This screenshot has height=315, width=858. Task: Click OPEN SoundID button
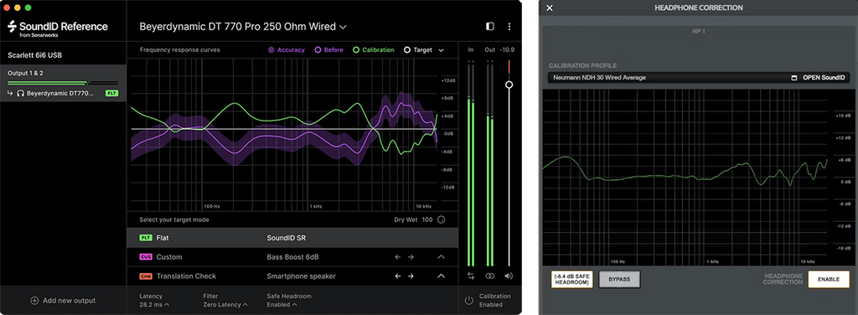pyautogui.click(x=824, y=78)
